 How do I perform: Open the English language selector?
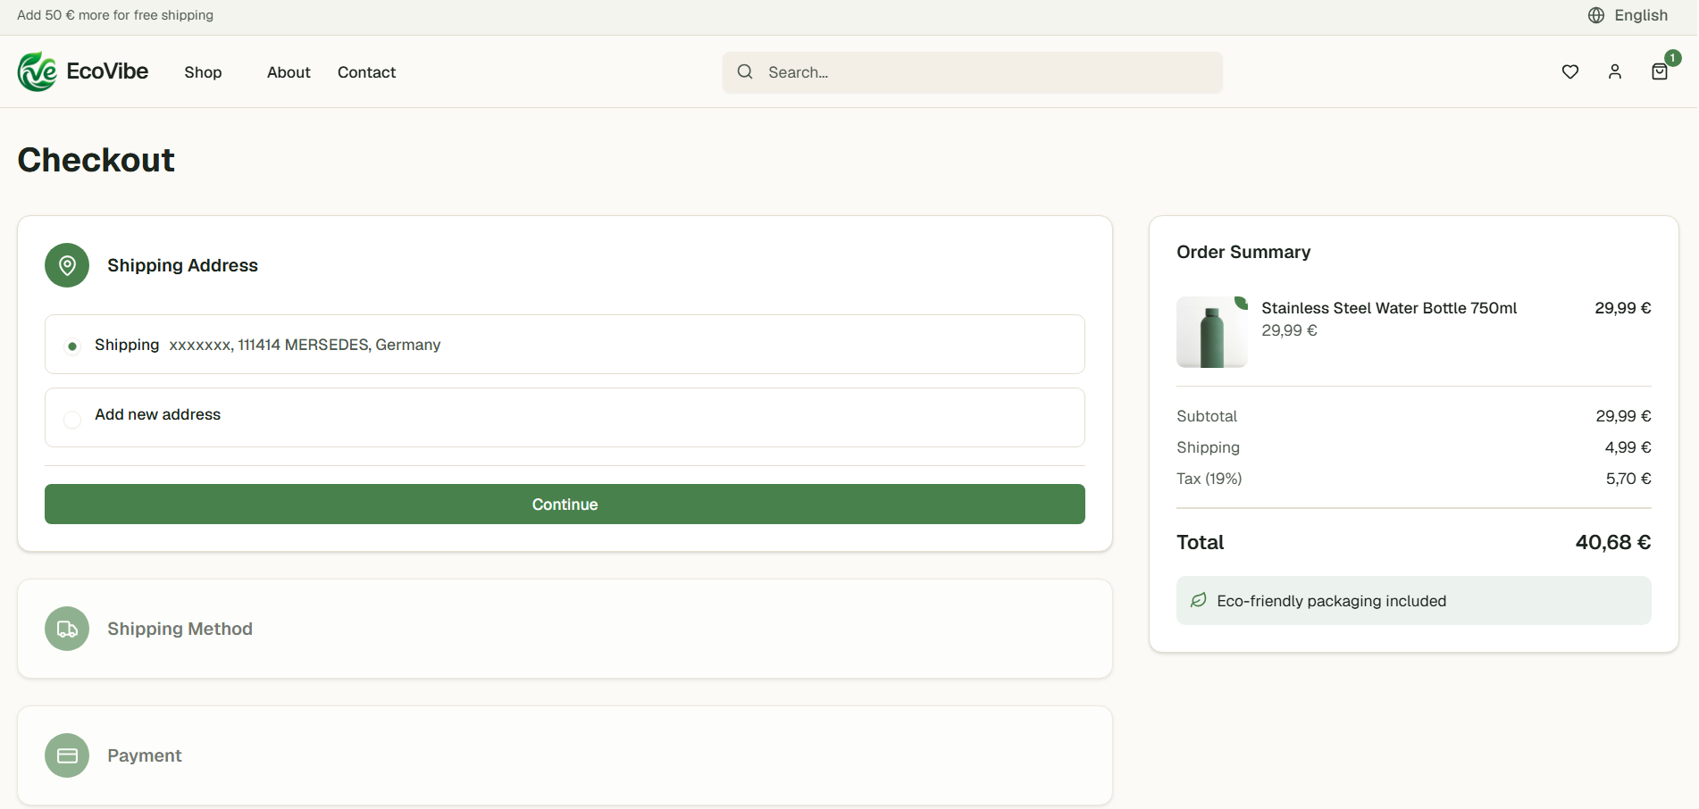1628,15
